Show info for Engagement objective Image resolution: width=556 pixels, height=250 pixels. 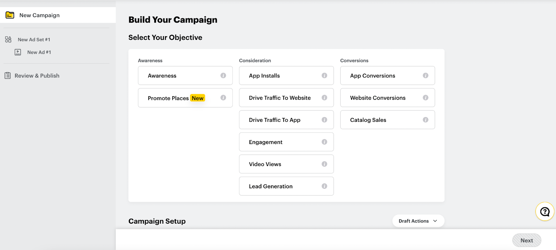pyautogui.click(x=324, y=142)
